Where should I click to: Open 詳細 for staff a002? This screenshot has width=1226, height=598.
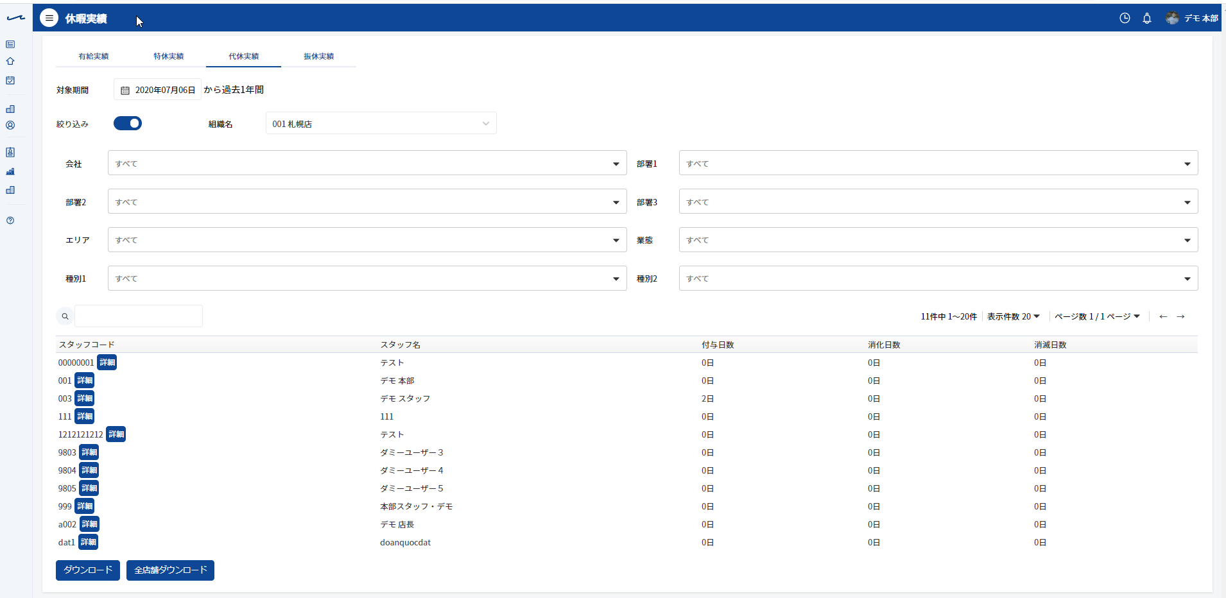click(90, 524)
